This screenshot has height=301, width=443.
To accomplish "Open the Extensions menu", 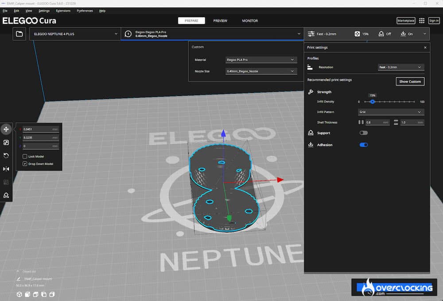I will (x=63, y=11).
